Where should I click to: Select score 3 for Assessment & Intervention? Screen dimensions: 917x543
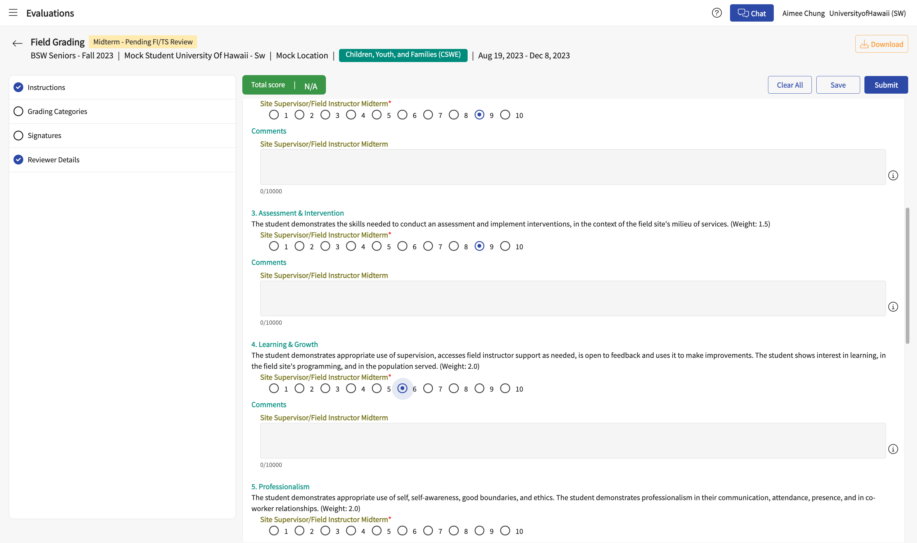pos(325,246)
